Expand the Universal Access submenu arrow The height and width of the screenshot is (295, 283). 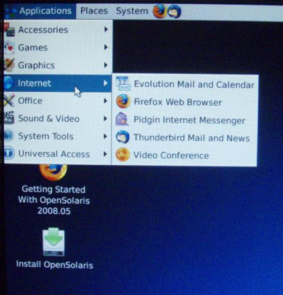(x=105, y=154)
